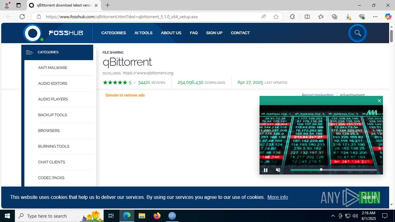395x222 pixels.
Task: Show hidden system tray icons
Action: click(333, 216)
